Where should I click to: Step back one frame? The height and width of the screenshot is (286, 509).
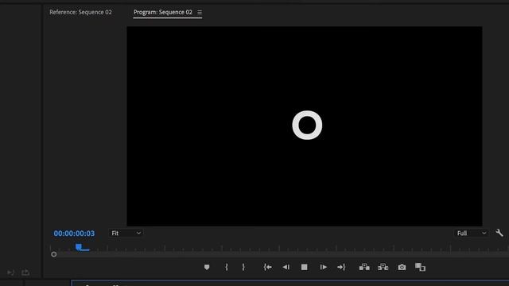point(286,267)
